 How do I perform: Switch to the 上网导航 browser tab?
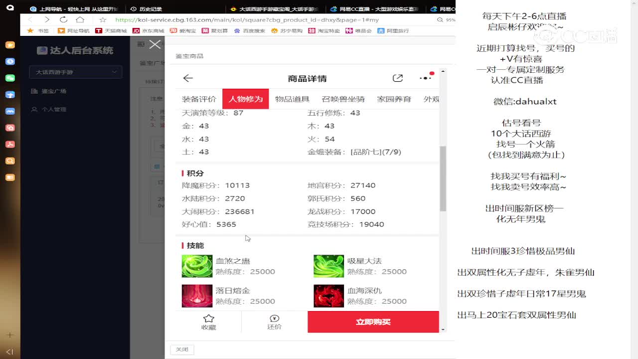coord(73,9)
